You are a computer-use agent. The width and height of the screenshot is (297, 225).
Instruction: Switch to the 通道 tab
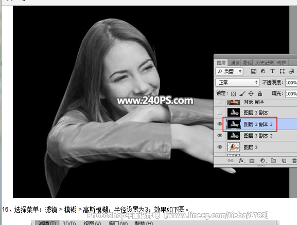tap(235, 63)
